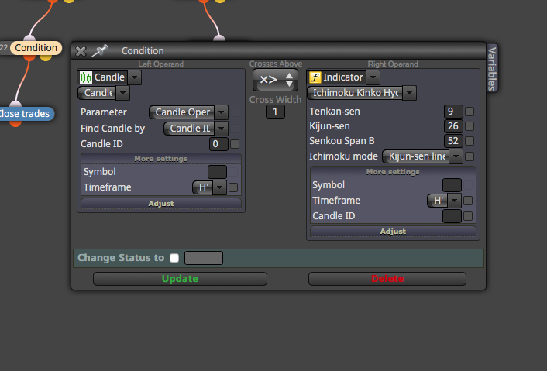Open Left Operand Timeframe dropdown
547x371 pixels.
click(219, 187)
